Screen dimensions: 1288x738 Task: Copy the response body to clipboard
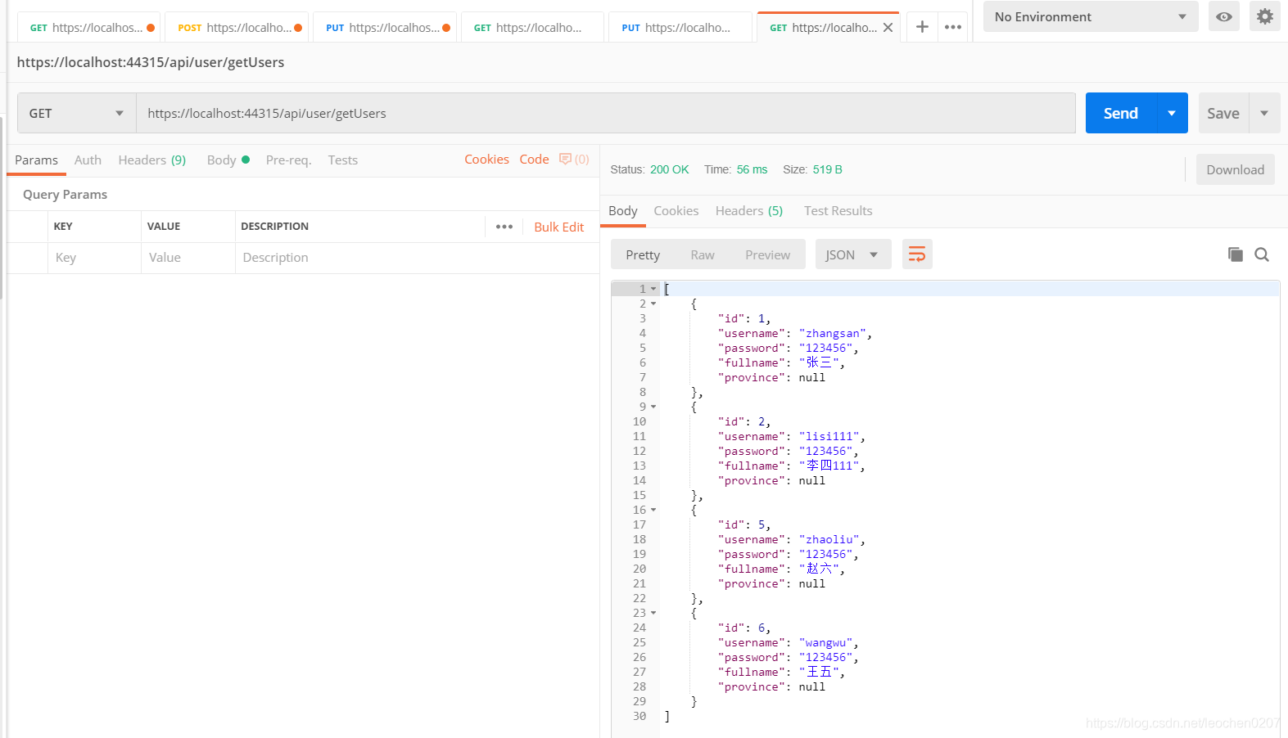1236,254
